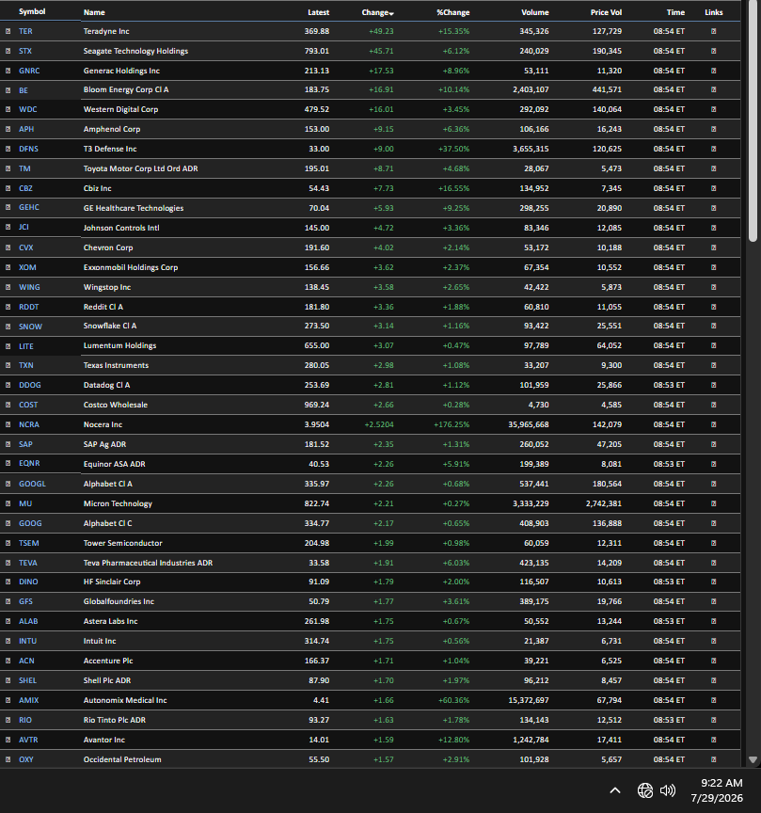Image resolution: width=761 pixels, height=813 pixels.
Task: Sort table by Name column header
Action: click(94, 12)
